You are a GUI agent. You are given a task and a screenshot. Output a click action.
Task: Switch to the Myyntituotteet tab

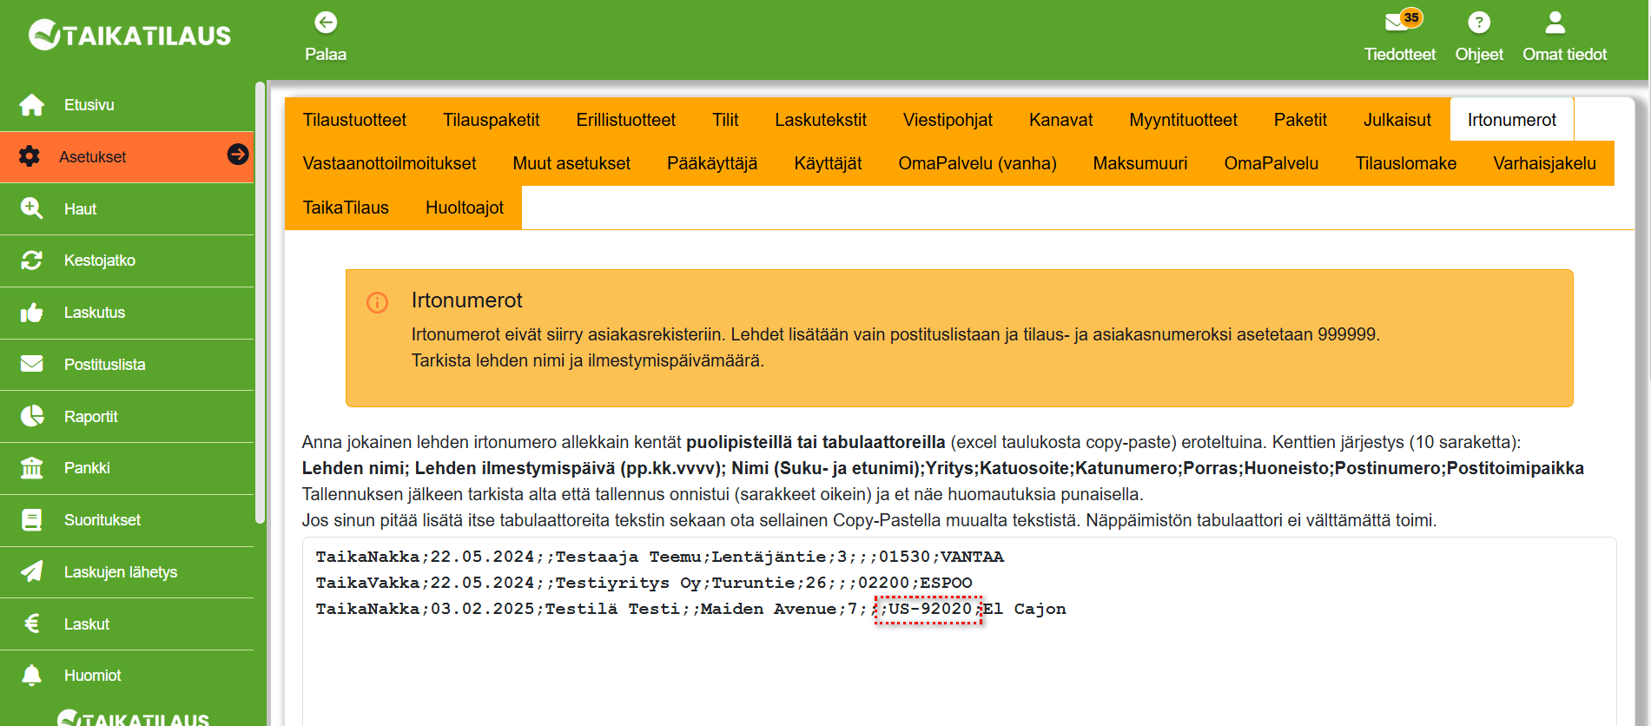(x=1183, y=120)
